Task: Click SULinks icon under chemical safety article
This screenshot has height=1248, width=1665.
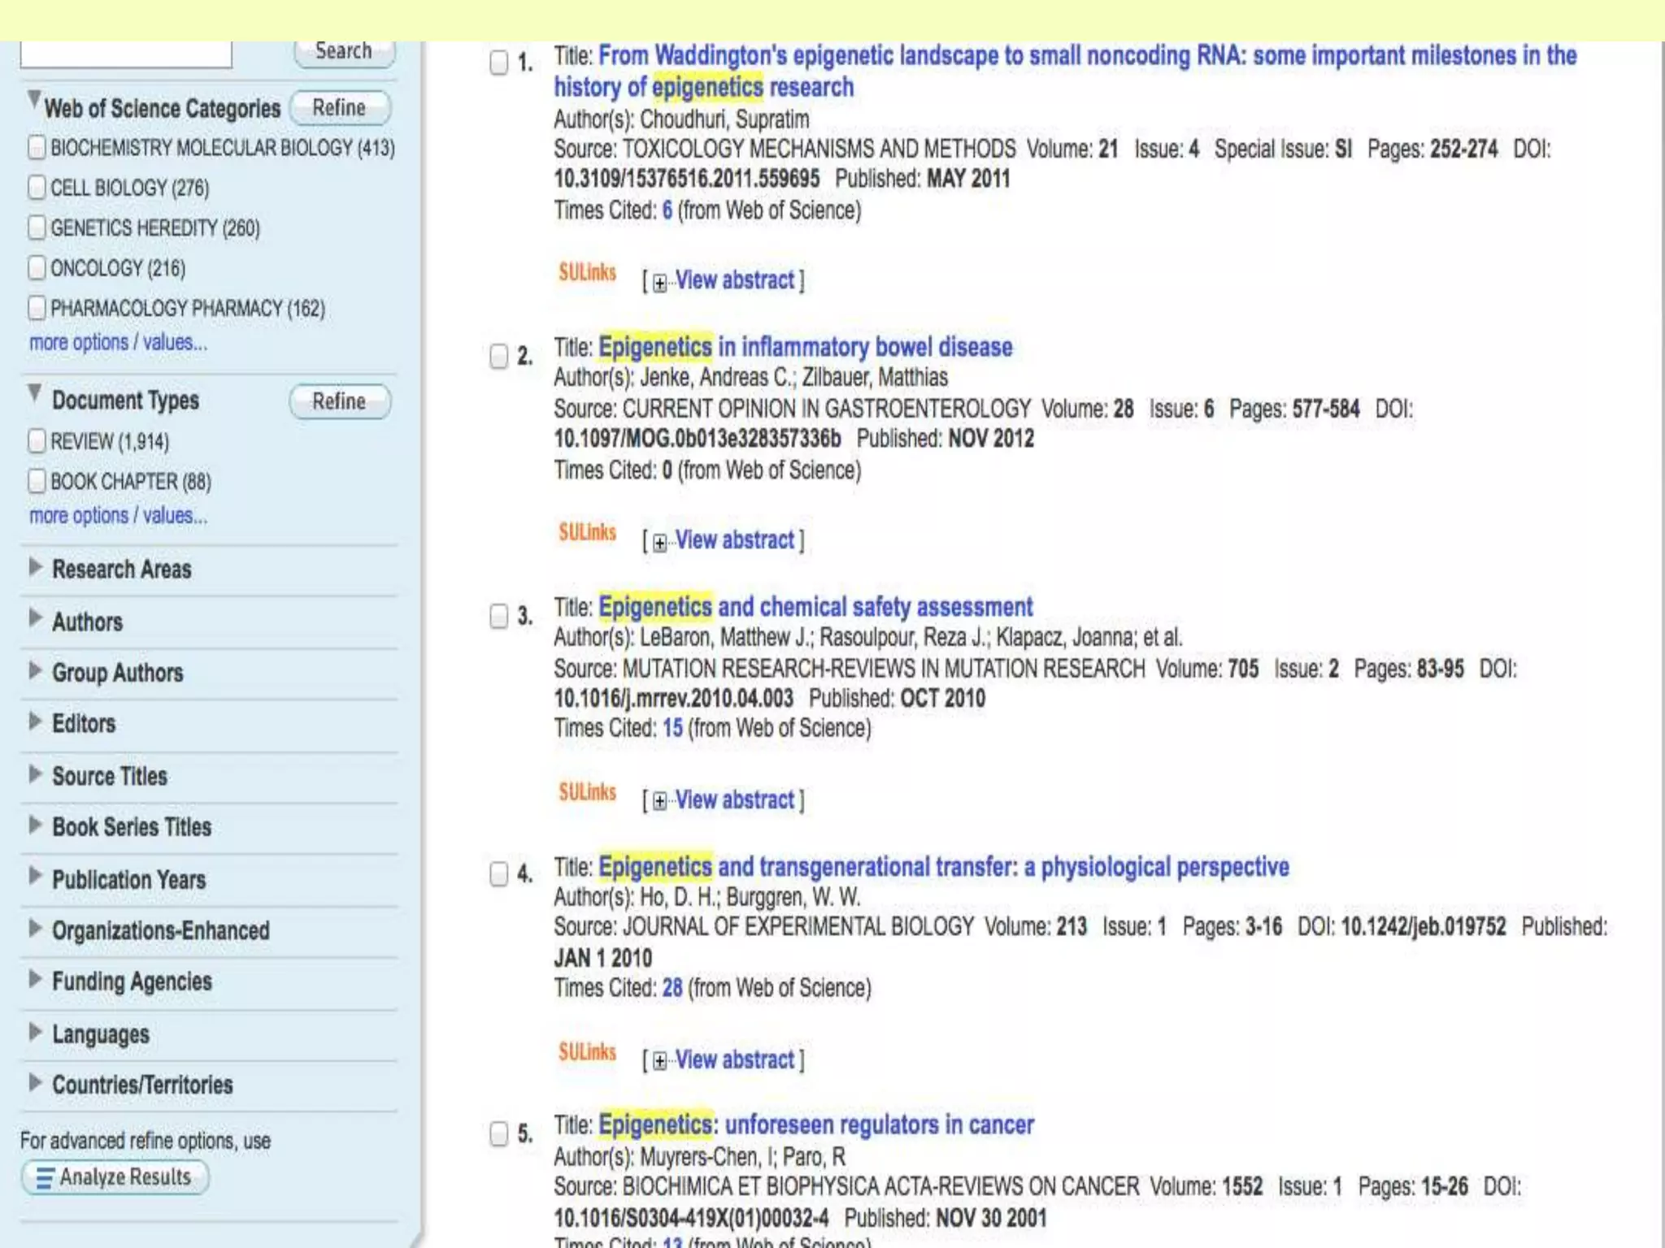Action: [587, 793]
